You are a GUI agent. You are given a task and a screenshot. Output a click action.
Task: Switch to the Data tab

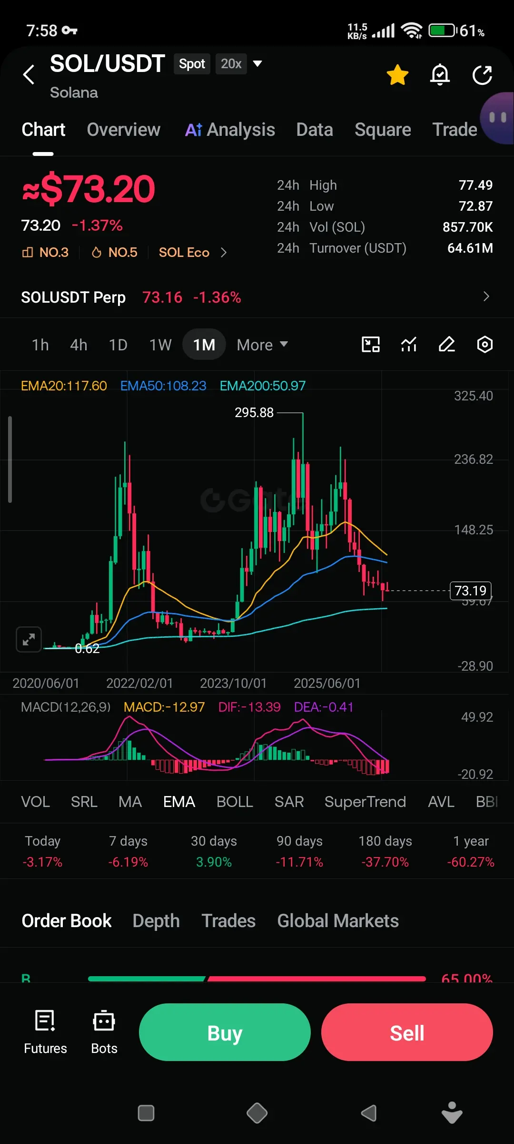315,130
